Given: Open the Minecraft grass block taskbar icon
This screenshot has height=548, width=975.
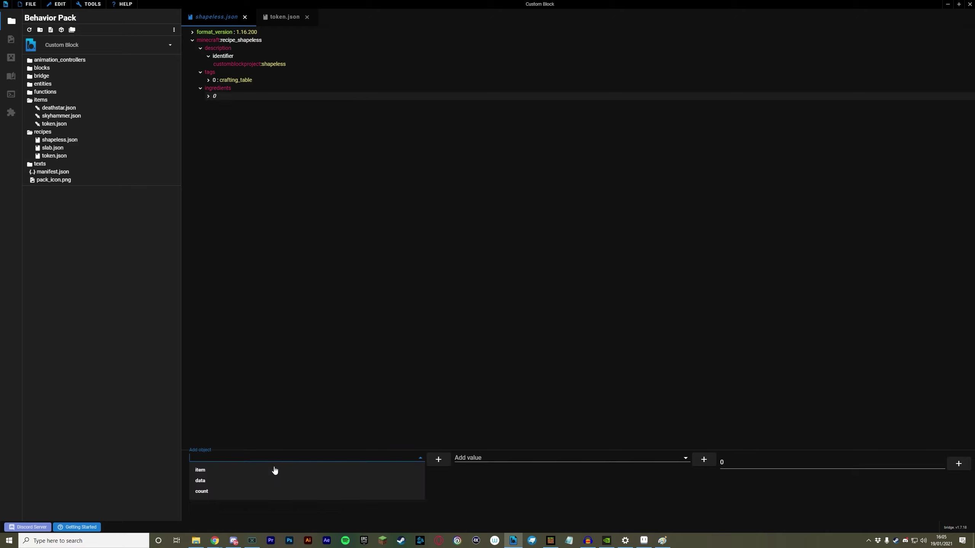Looking at the screenshot, I should point(383,540).
